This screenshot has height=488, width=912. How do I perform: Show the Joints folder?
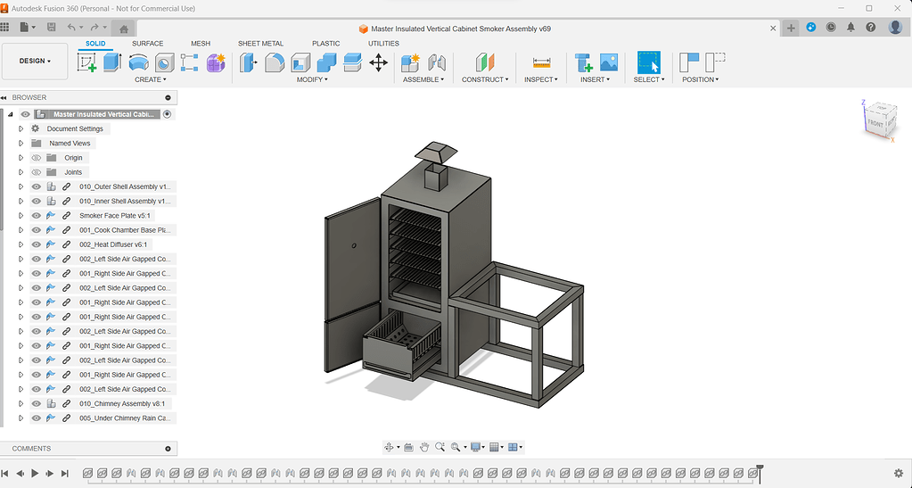click(x=36, y=172)
